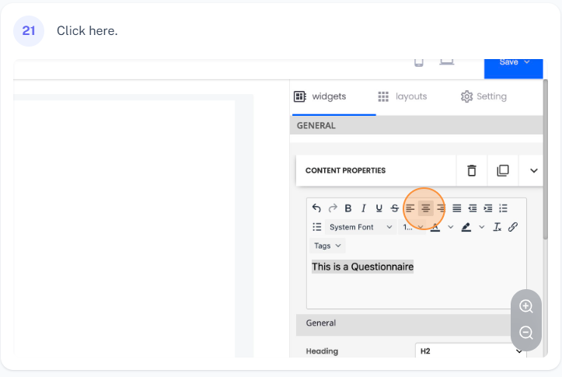The image size is (562, 377).
Task: Switch to the layouts tab
Action: [403, 96]
